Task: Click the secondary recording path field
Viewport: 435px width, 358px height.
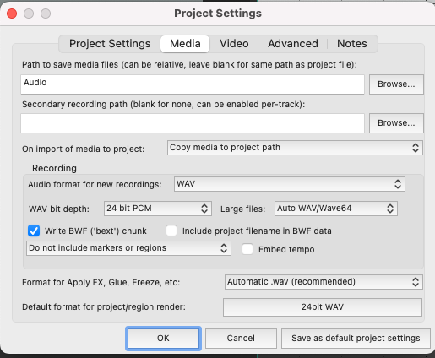Action: point(193,123)
